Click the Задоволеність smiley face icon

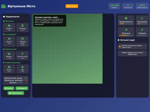pos(126,18)
